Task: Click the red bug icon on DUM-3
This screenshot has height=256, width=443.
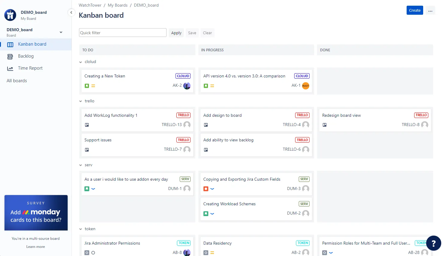Action: pyautogui.click(x=206, y=189)
